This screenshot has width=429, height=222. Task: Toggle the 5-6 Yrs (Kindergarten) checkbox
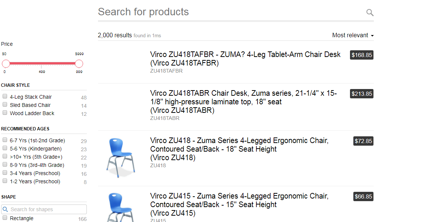pos(5,148)
